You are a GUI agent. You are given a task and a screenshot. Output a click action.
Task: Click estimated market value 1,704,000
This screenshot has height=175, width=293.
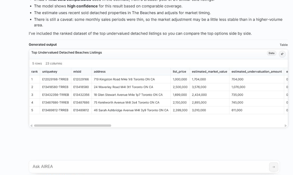(210, 79)
